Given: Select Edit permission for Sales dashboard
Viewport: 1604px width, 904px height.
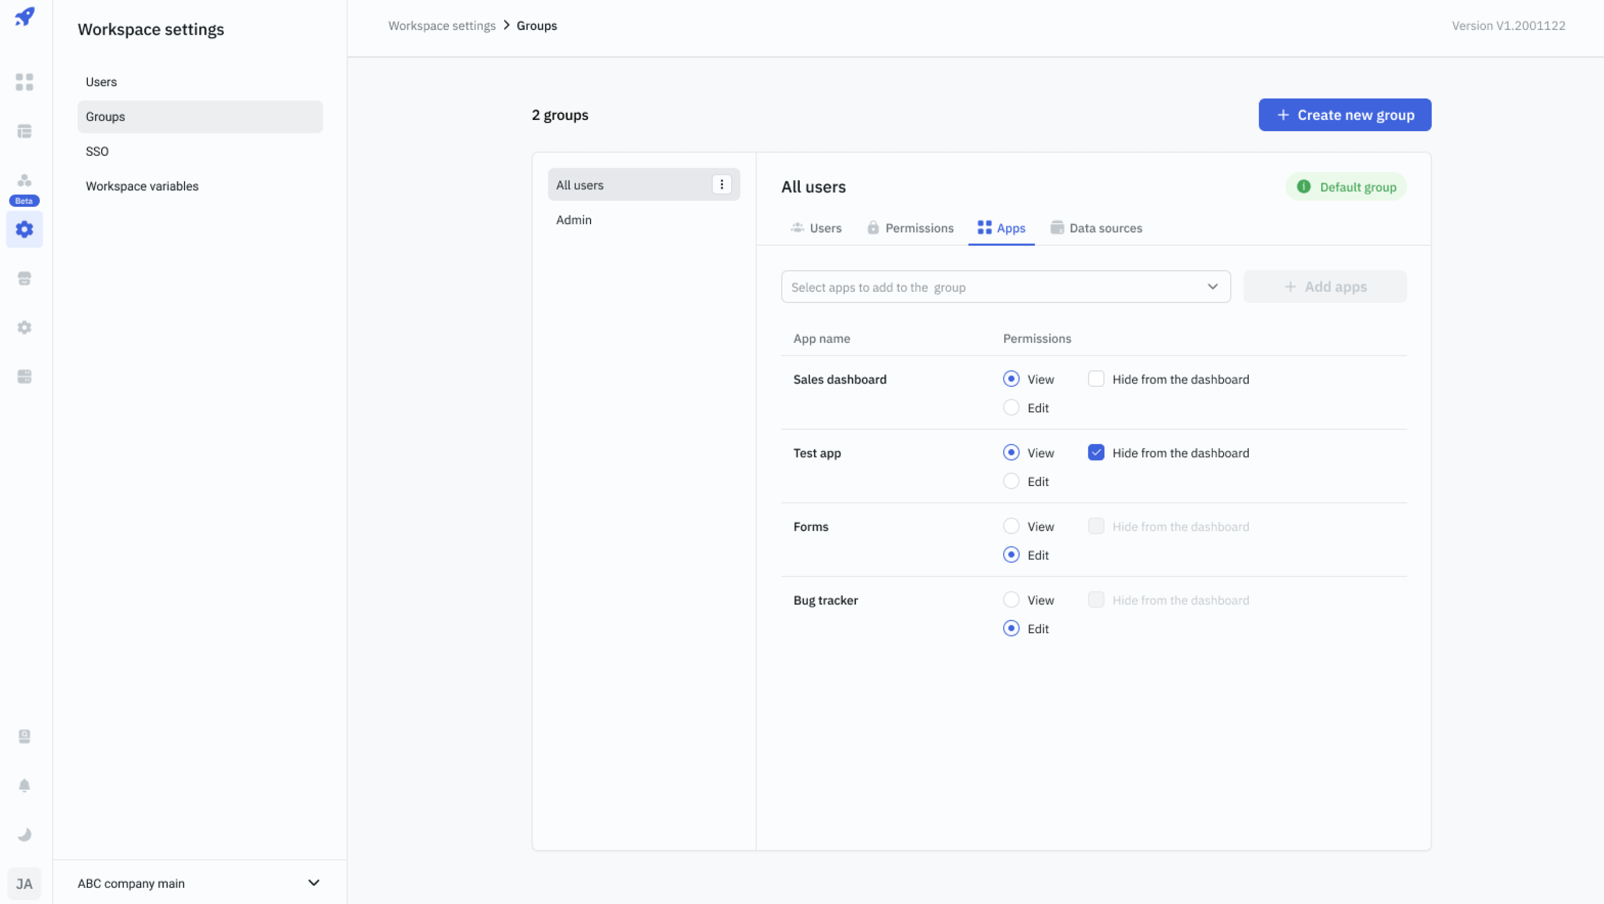Looking at the screenshot, I should click(x=1011, y=408).
